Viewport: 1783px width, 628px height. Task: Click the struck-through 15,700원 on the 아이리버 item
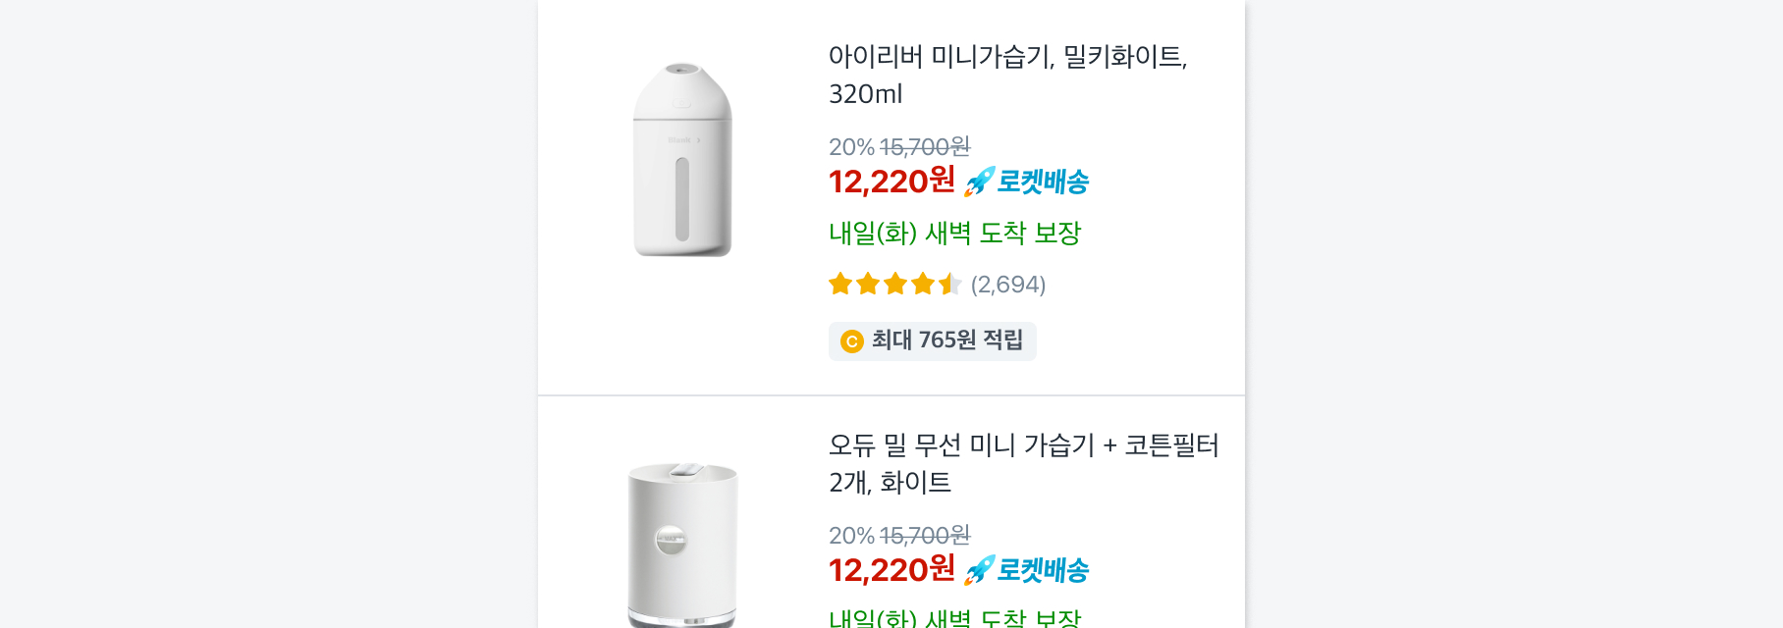point(924,147)
